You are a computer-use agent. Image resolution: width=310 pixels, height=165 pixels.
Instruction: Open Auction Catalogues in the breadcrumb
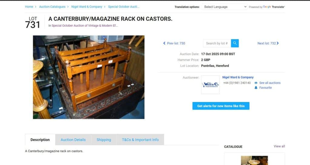pyautogui.click(x=52, y=7)
